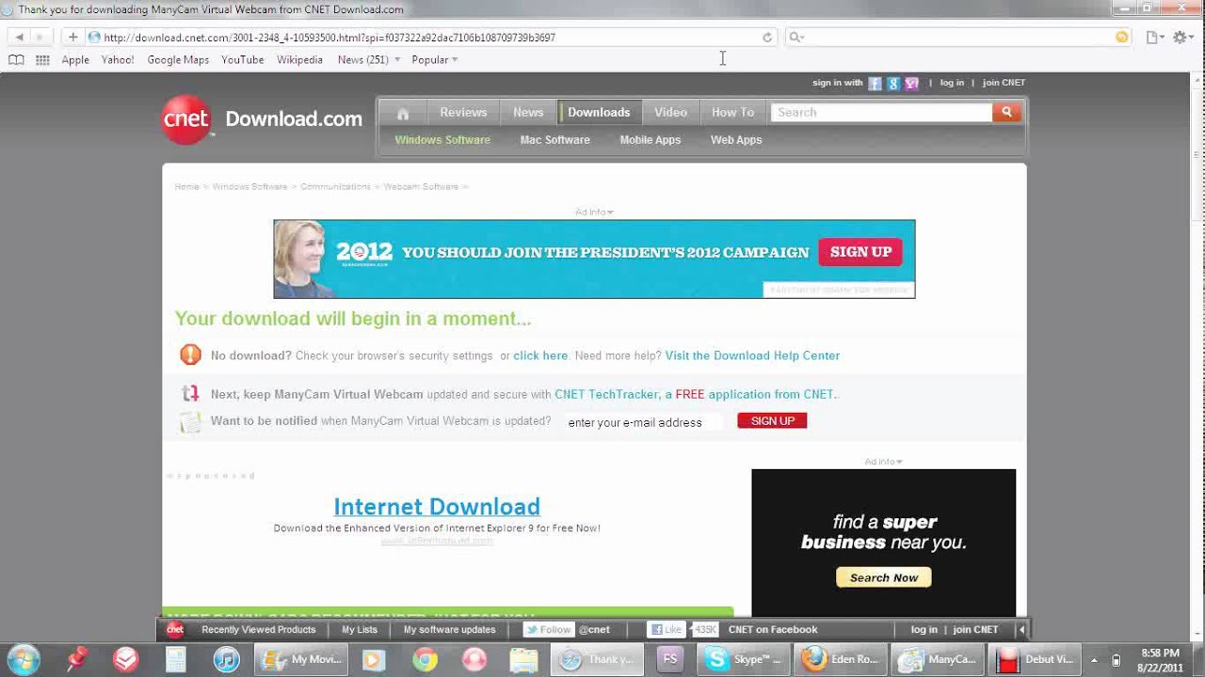Image resolution: width=1205 pixels, height=677 pixels.
Task: Open the page menu icon in Safari toolbar
Action: pyautogui.click(x=1154, y=37)
